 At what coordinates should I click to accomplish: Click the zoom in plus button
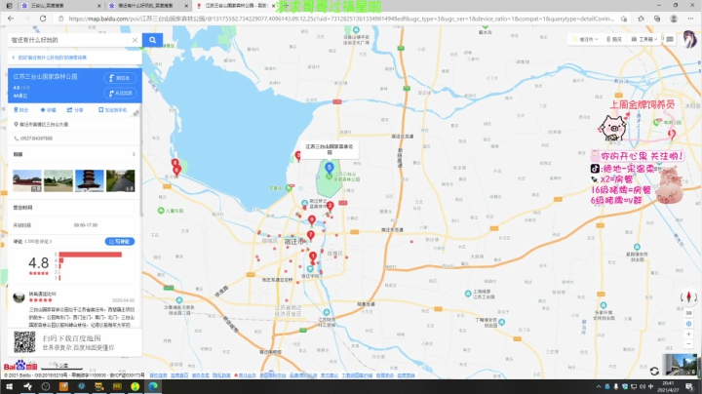click(x=688, y=334)
